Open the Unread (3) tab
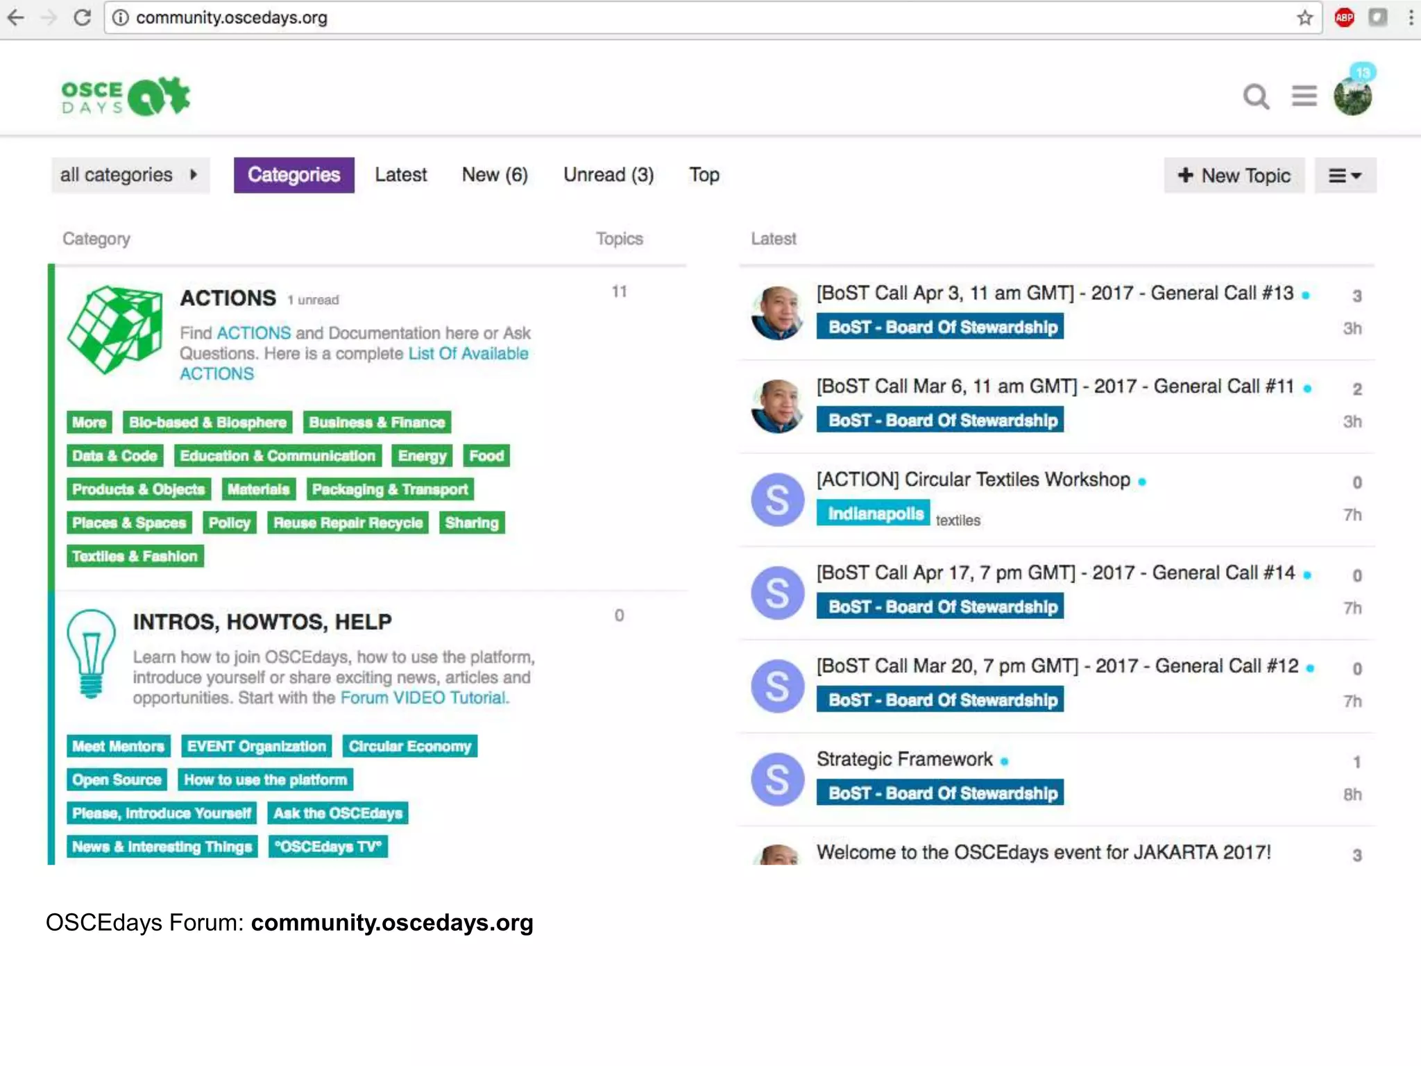Viewport: 1421px width, 1066px height. pyautogui.click(x=609, y=175)
